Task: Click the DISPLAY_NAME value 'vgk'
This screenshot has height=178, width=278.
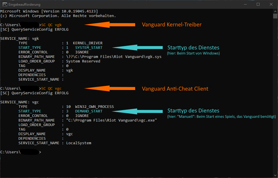Action: [x=70, y=70]
